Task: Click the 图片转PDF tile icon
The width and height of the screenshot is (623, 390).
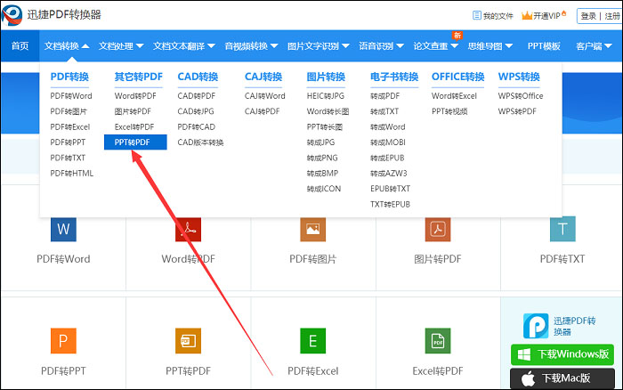Action: coord(438,230)
